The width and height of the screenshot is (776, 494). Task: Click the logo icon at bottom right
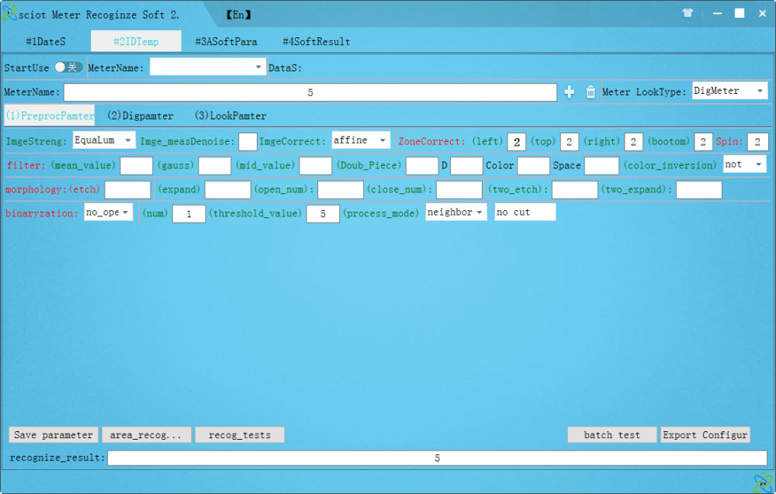coord(762,482)
